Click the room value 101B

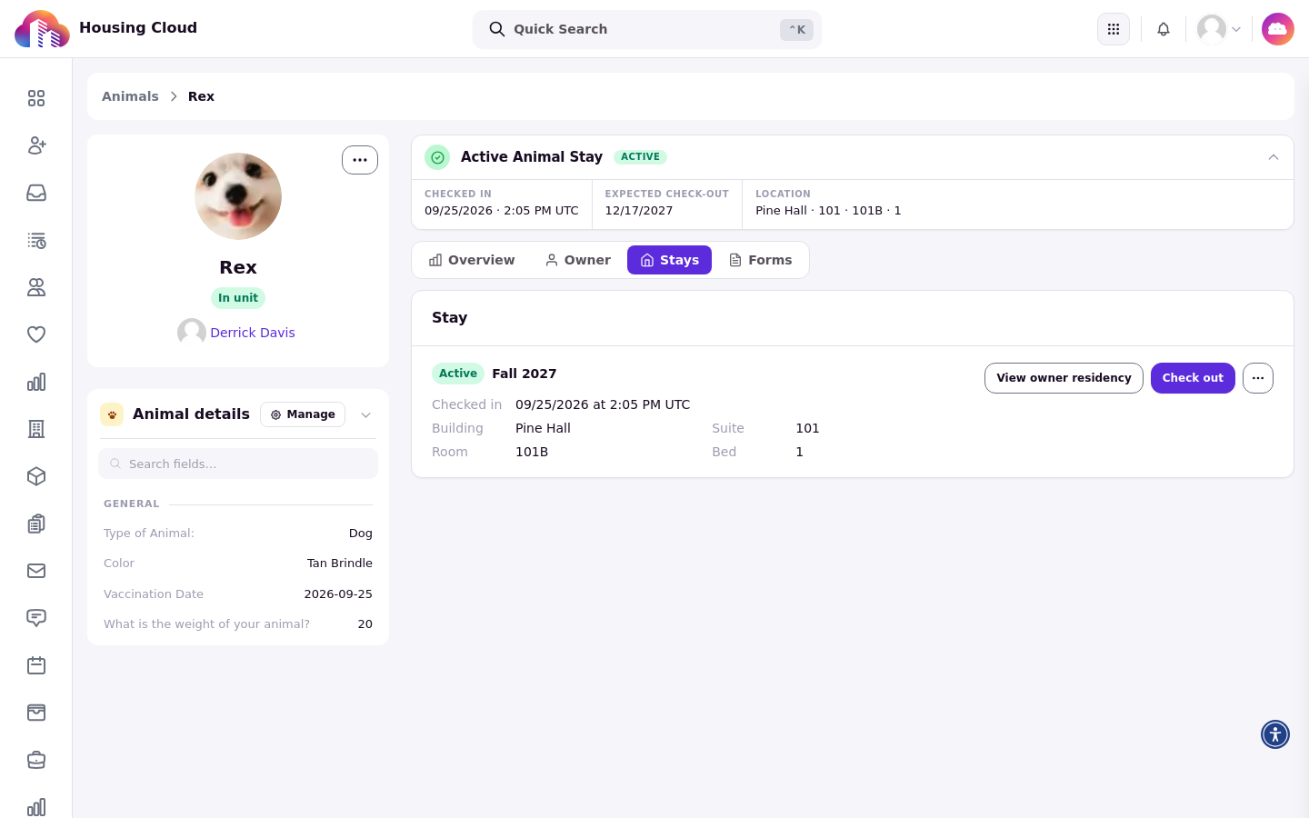[532, 452]
